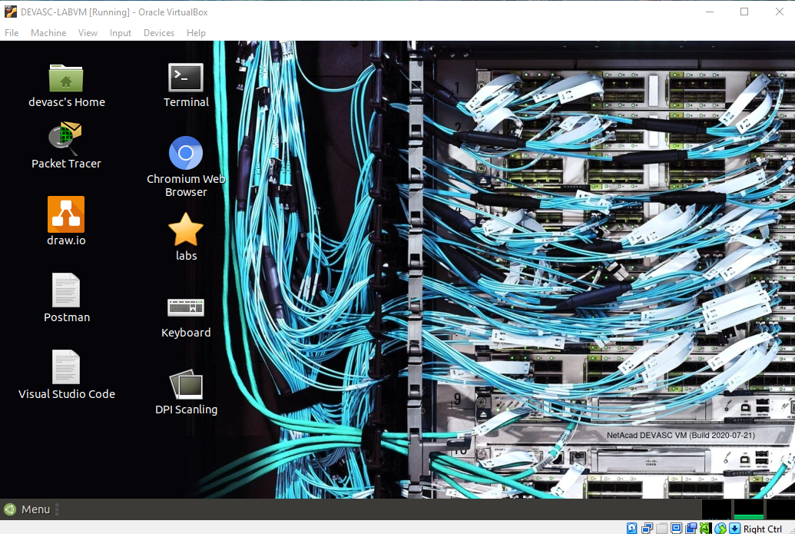Click the hard disk status bar icon
This screenshot has width=795, height=534.
632,529
